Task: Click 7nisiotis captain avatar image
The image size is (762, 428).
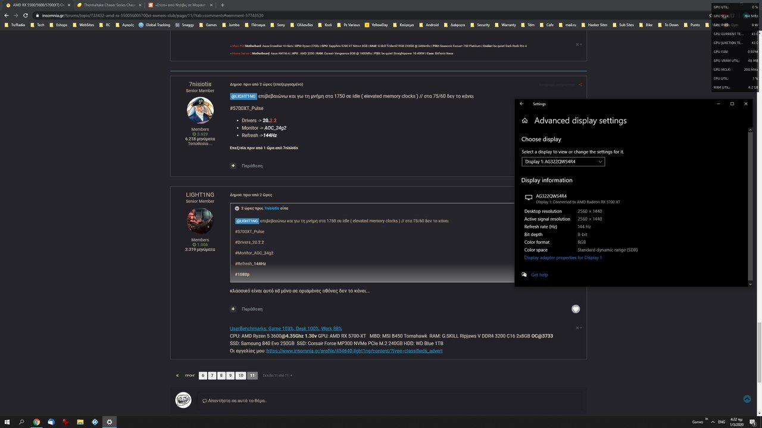Action: [x=200, y=111]
